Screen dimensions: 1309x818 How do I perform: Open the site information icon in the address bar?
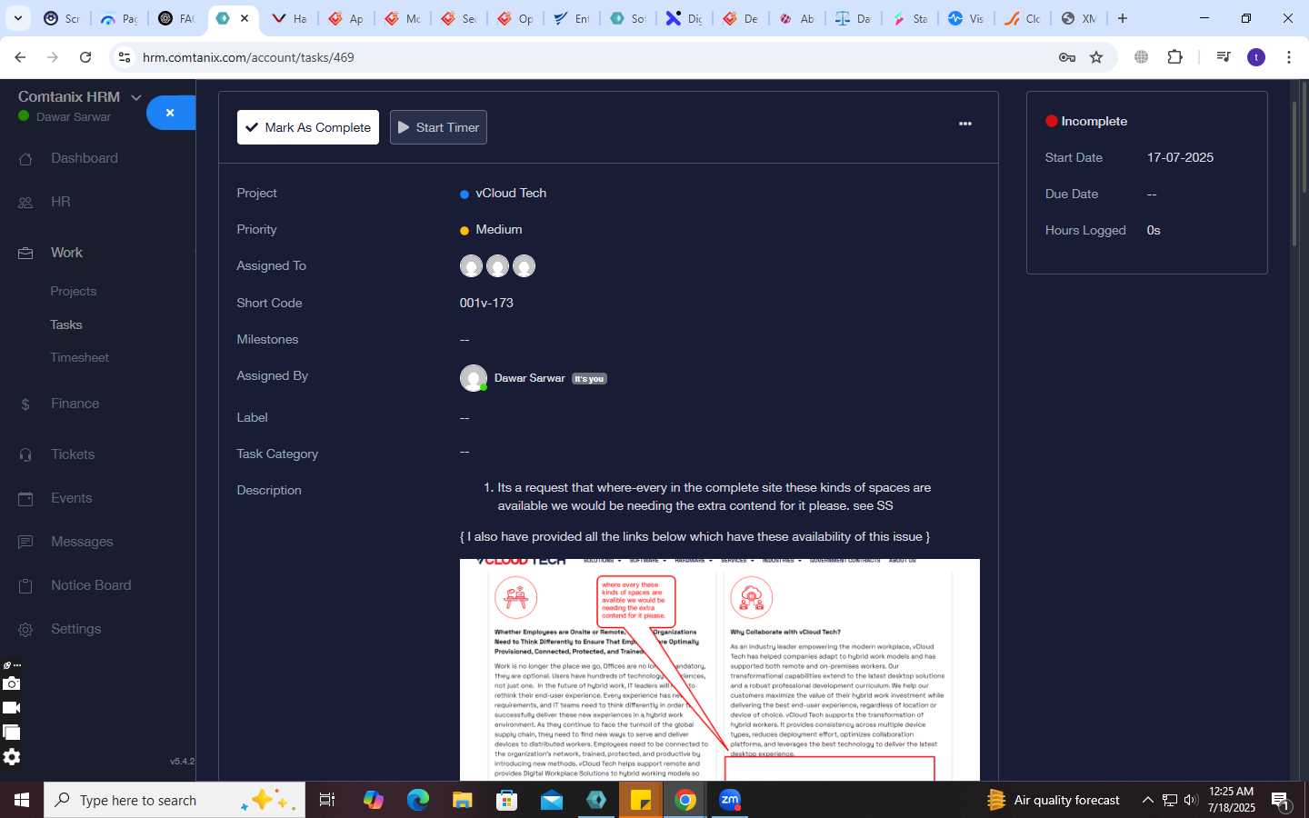(x=125, y=57)
